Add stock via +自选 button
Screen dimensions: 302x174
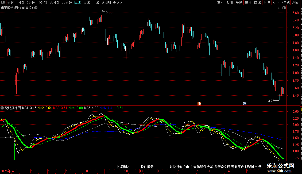[286, 2]
